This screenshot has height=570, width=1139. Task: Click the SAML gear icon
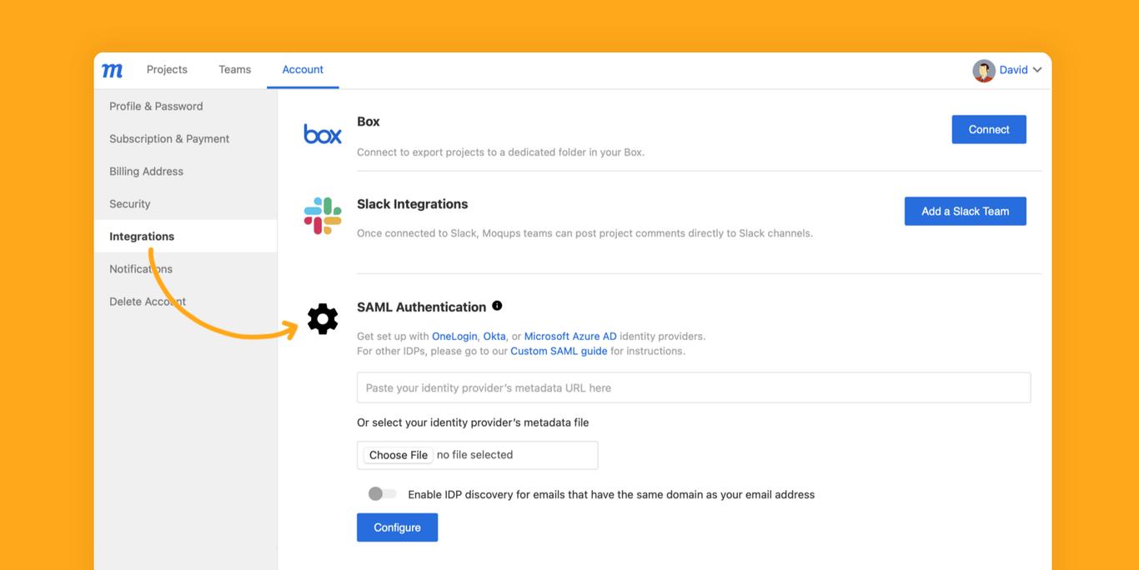click(323, 319)
